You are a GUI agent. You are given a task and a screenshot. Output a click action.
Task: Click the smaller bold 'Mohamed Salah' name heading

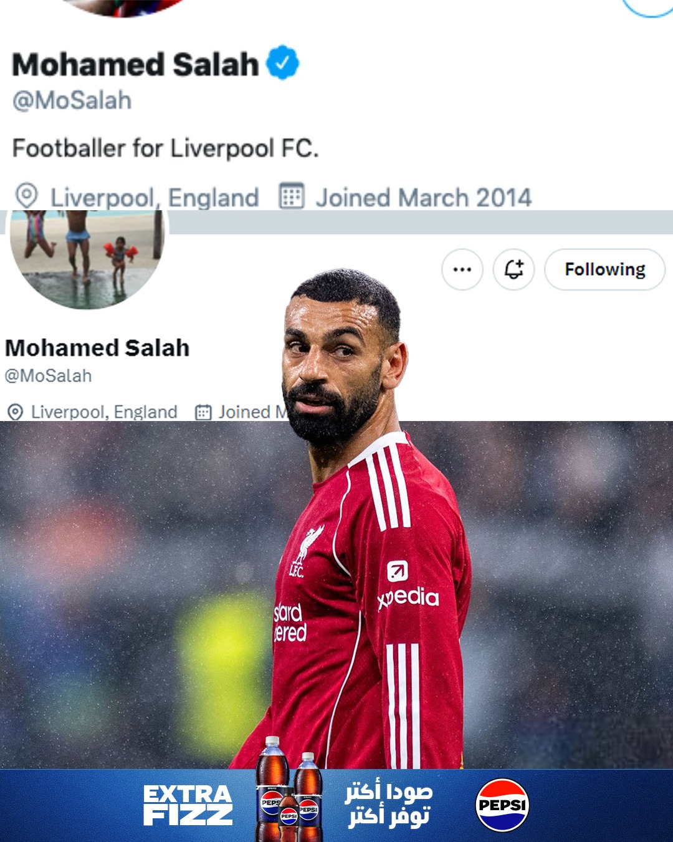(97, 348)
